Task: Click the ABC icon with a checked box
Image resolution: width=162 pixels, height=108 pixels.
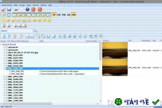Action: pos(91,36)
